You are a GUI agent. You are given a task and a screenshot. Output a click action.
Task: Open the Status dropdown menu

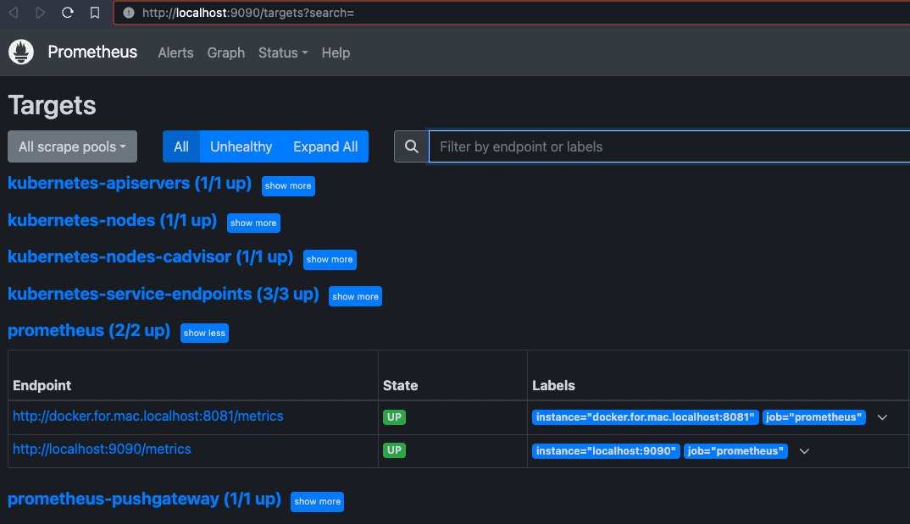283,52
